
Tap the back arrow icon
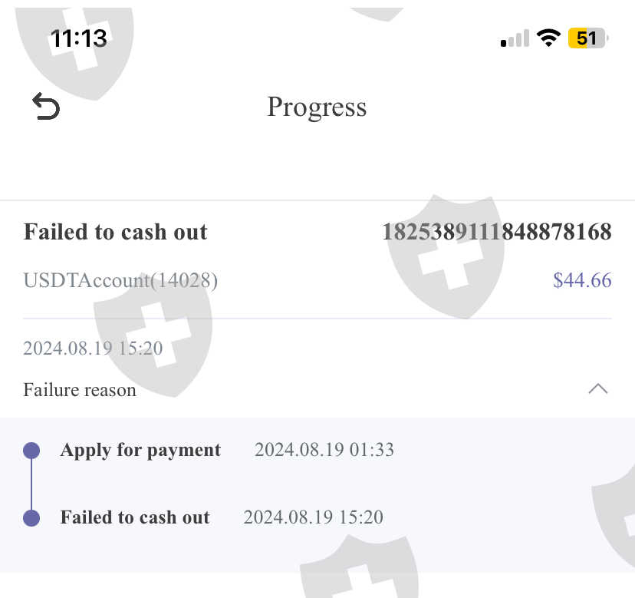pos(46,106)
